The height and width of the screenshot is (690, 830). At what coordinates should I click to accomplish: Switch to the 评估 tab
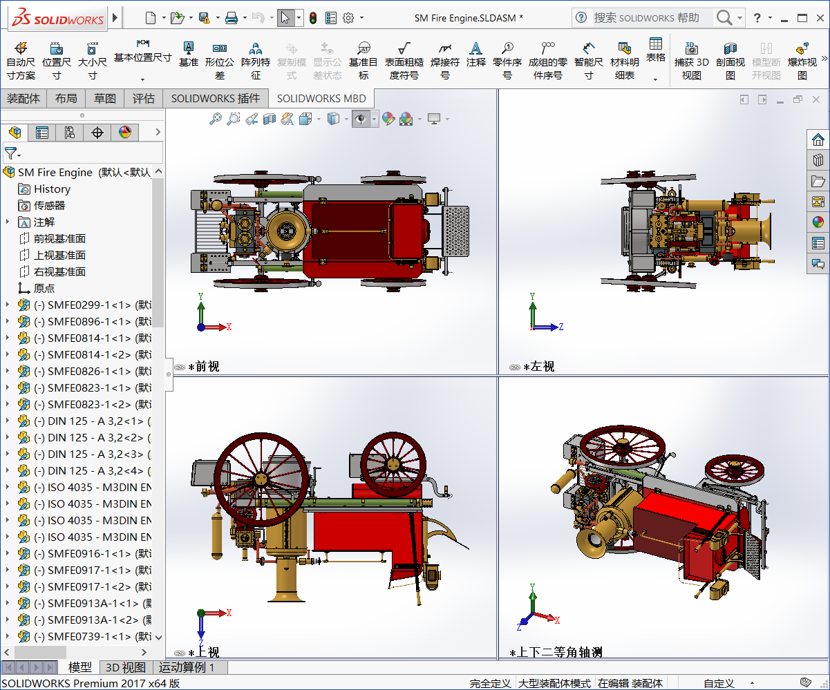144,98
